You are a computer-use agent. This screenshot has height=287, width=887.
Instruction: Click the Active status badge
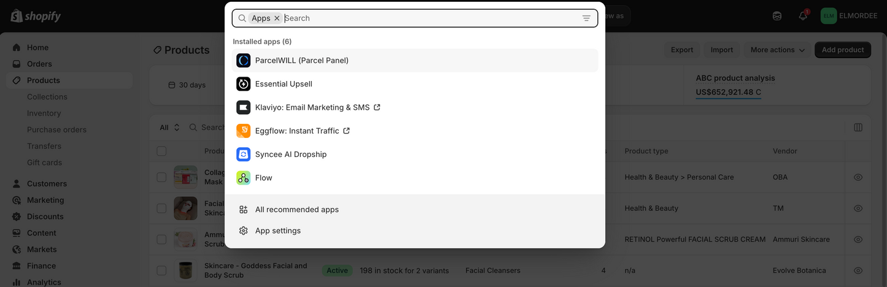[337, 270]
